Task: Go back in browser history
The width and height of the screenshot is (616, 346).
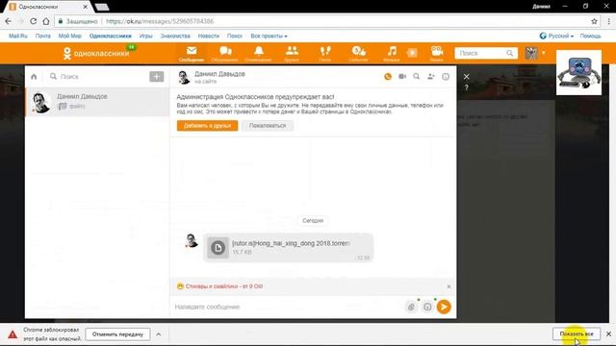Action: pyautogui.click(x=9, y=21)
